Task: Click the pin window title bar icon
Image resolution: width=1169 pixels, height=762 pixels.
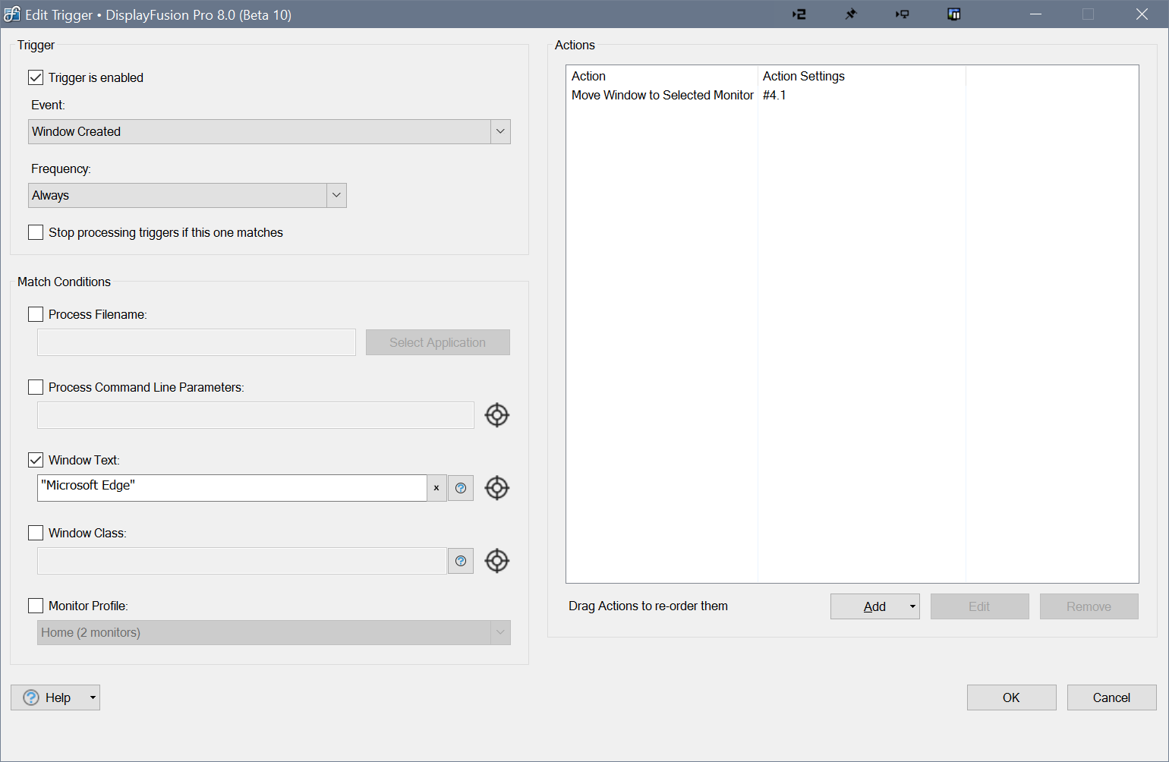Action: click(x=851, y=14)
